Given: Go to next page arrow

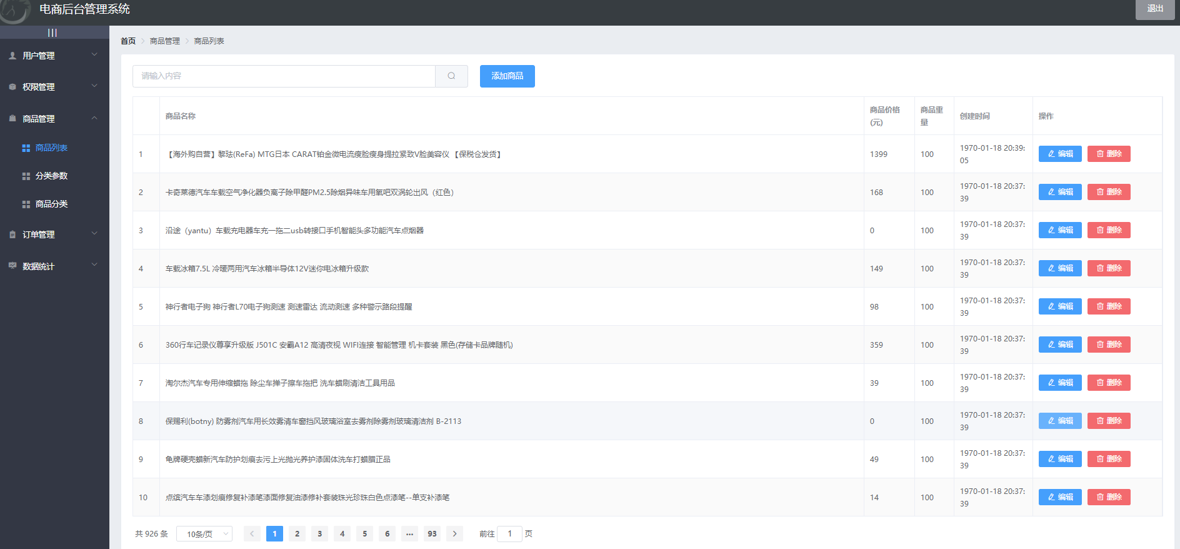Looking at the screenshot, I should point(454,533).
